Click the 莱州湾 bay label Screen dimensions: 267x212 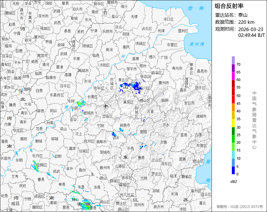point(197,44)
